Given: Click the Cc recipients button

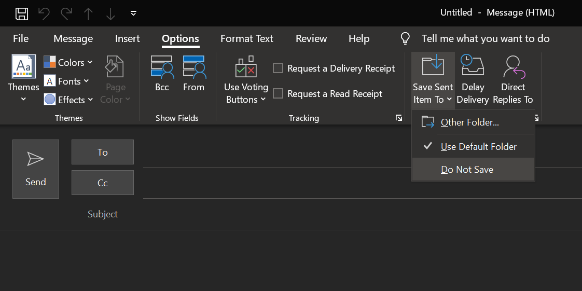Looking at the screenshot, I should click(x=103, y=183).
